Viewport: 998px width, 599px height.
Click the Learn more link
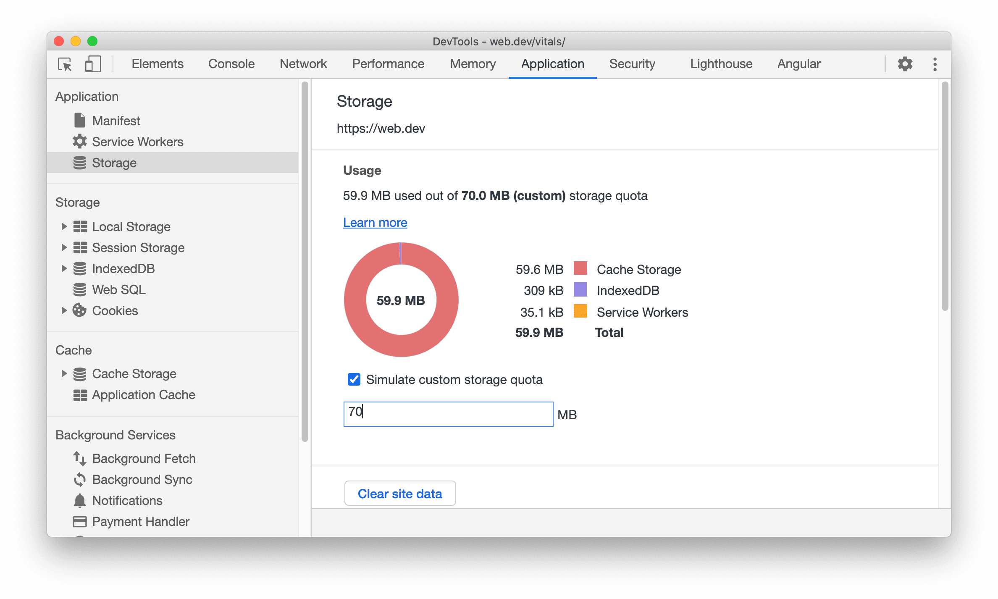coord(376,222)
